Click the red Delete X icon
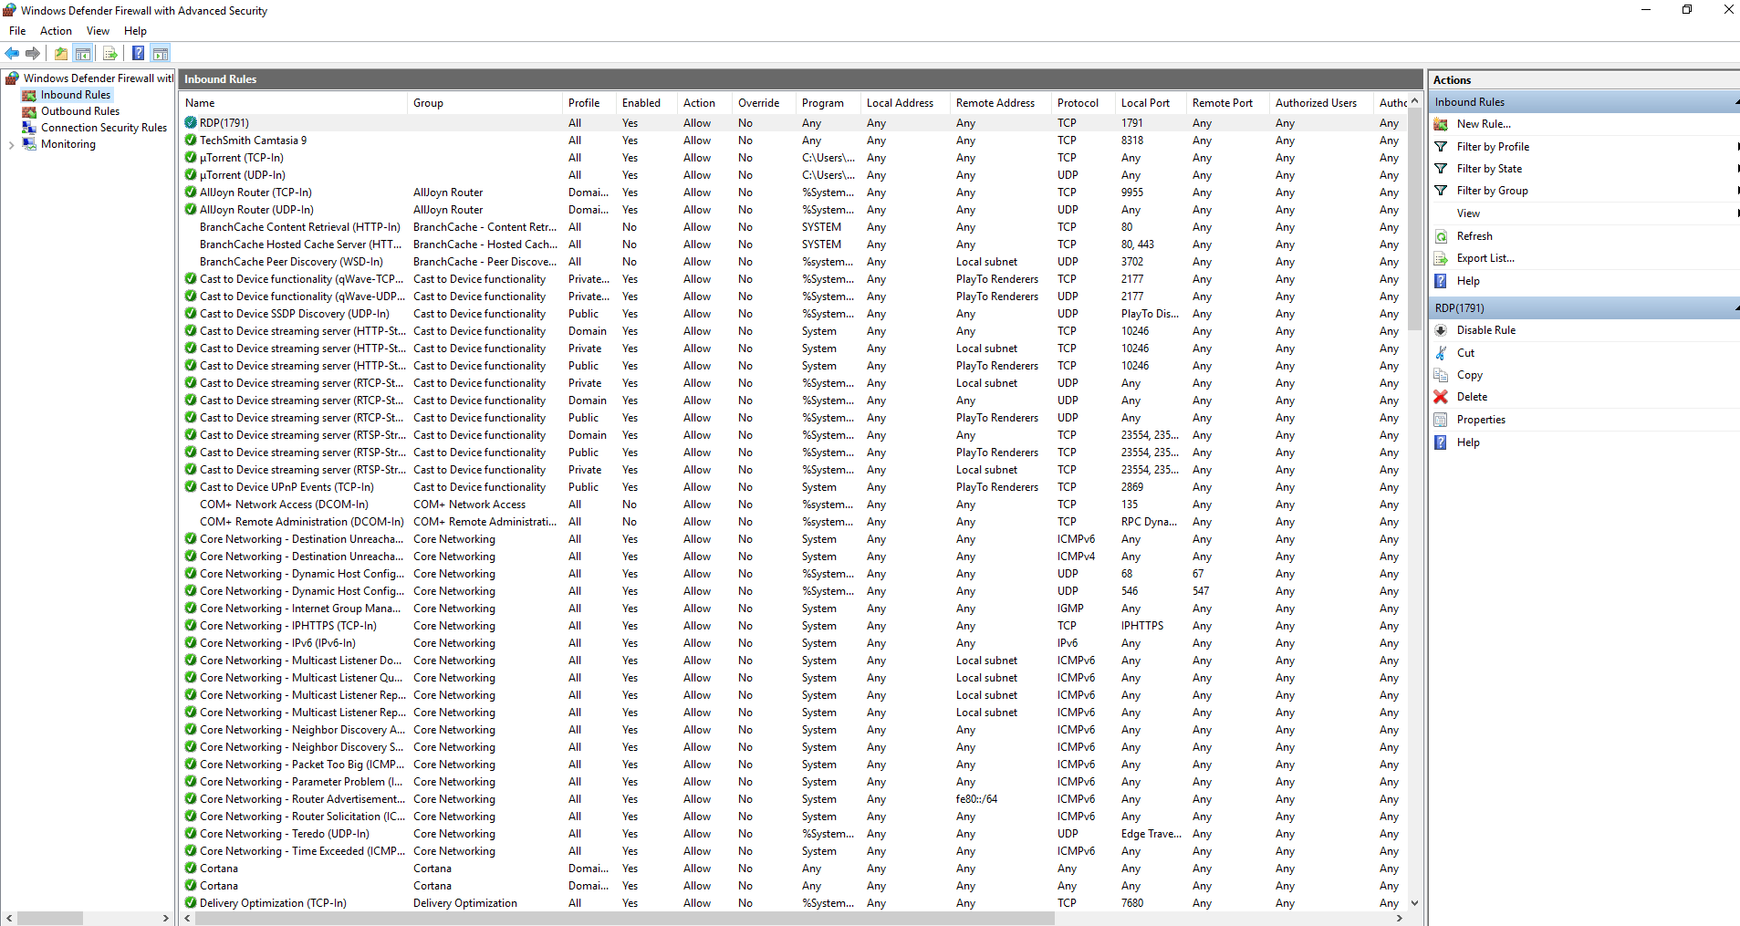Image resolution: width=1740 pixels, height=926 pixels. [x=1441, y=397]
